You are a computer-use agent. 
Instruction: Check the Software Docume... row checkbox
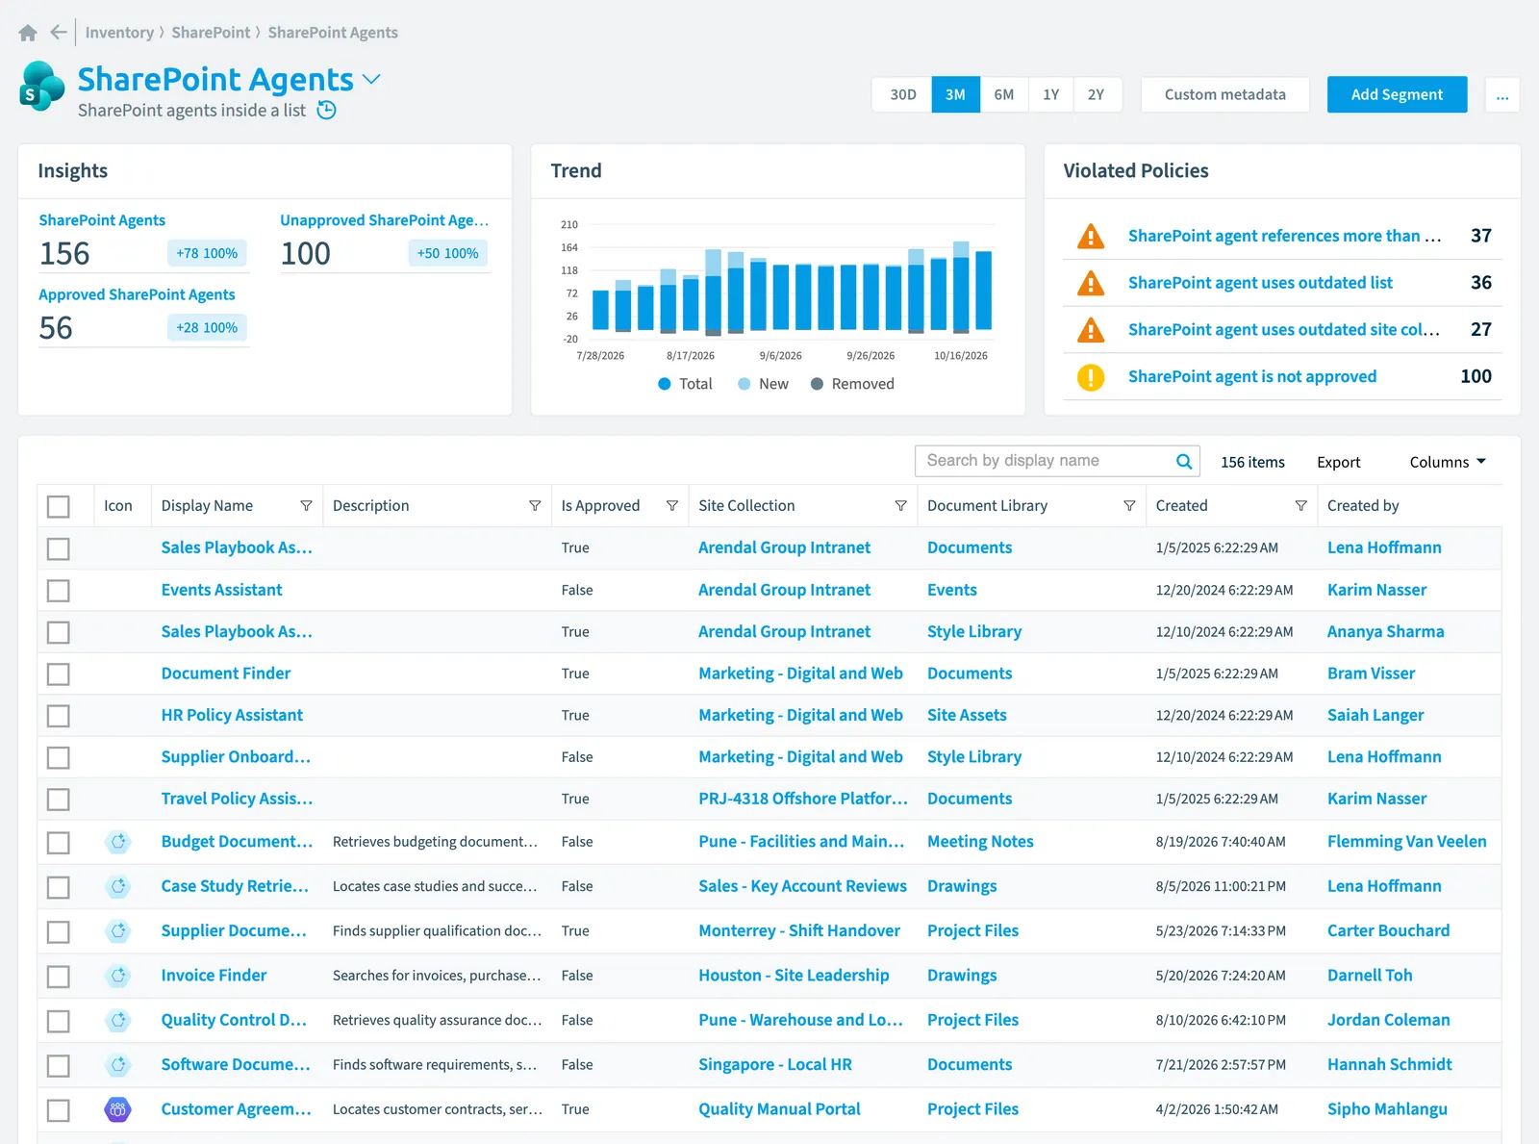(59, 1066)
